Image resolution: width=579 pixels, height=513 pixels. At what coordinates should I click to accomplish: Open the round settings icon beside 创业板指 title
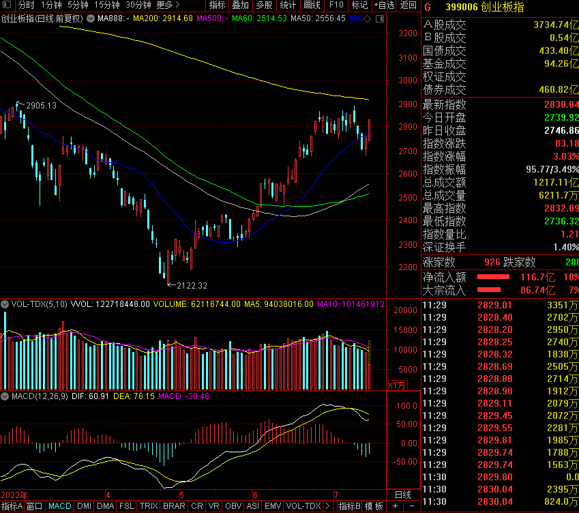(90, 18)
